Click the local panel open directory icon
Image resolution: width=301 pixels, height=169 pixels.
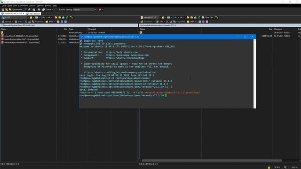coord(31,17)
